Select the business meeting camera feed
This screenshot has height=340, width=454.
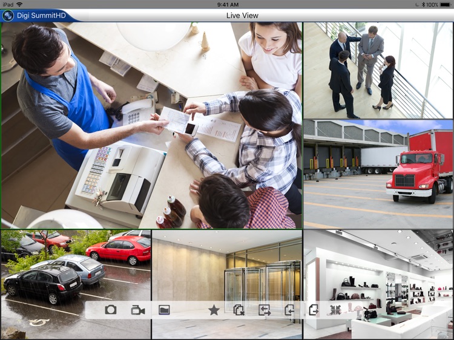(378, 71)
